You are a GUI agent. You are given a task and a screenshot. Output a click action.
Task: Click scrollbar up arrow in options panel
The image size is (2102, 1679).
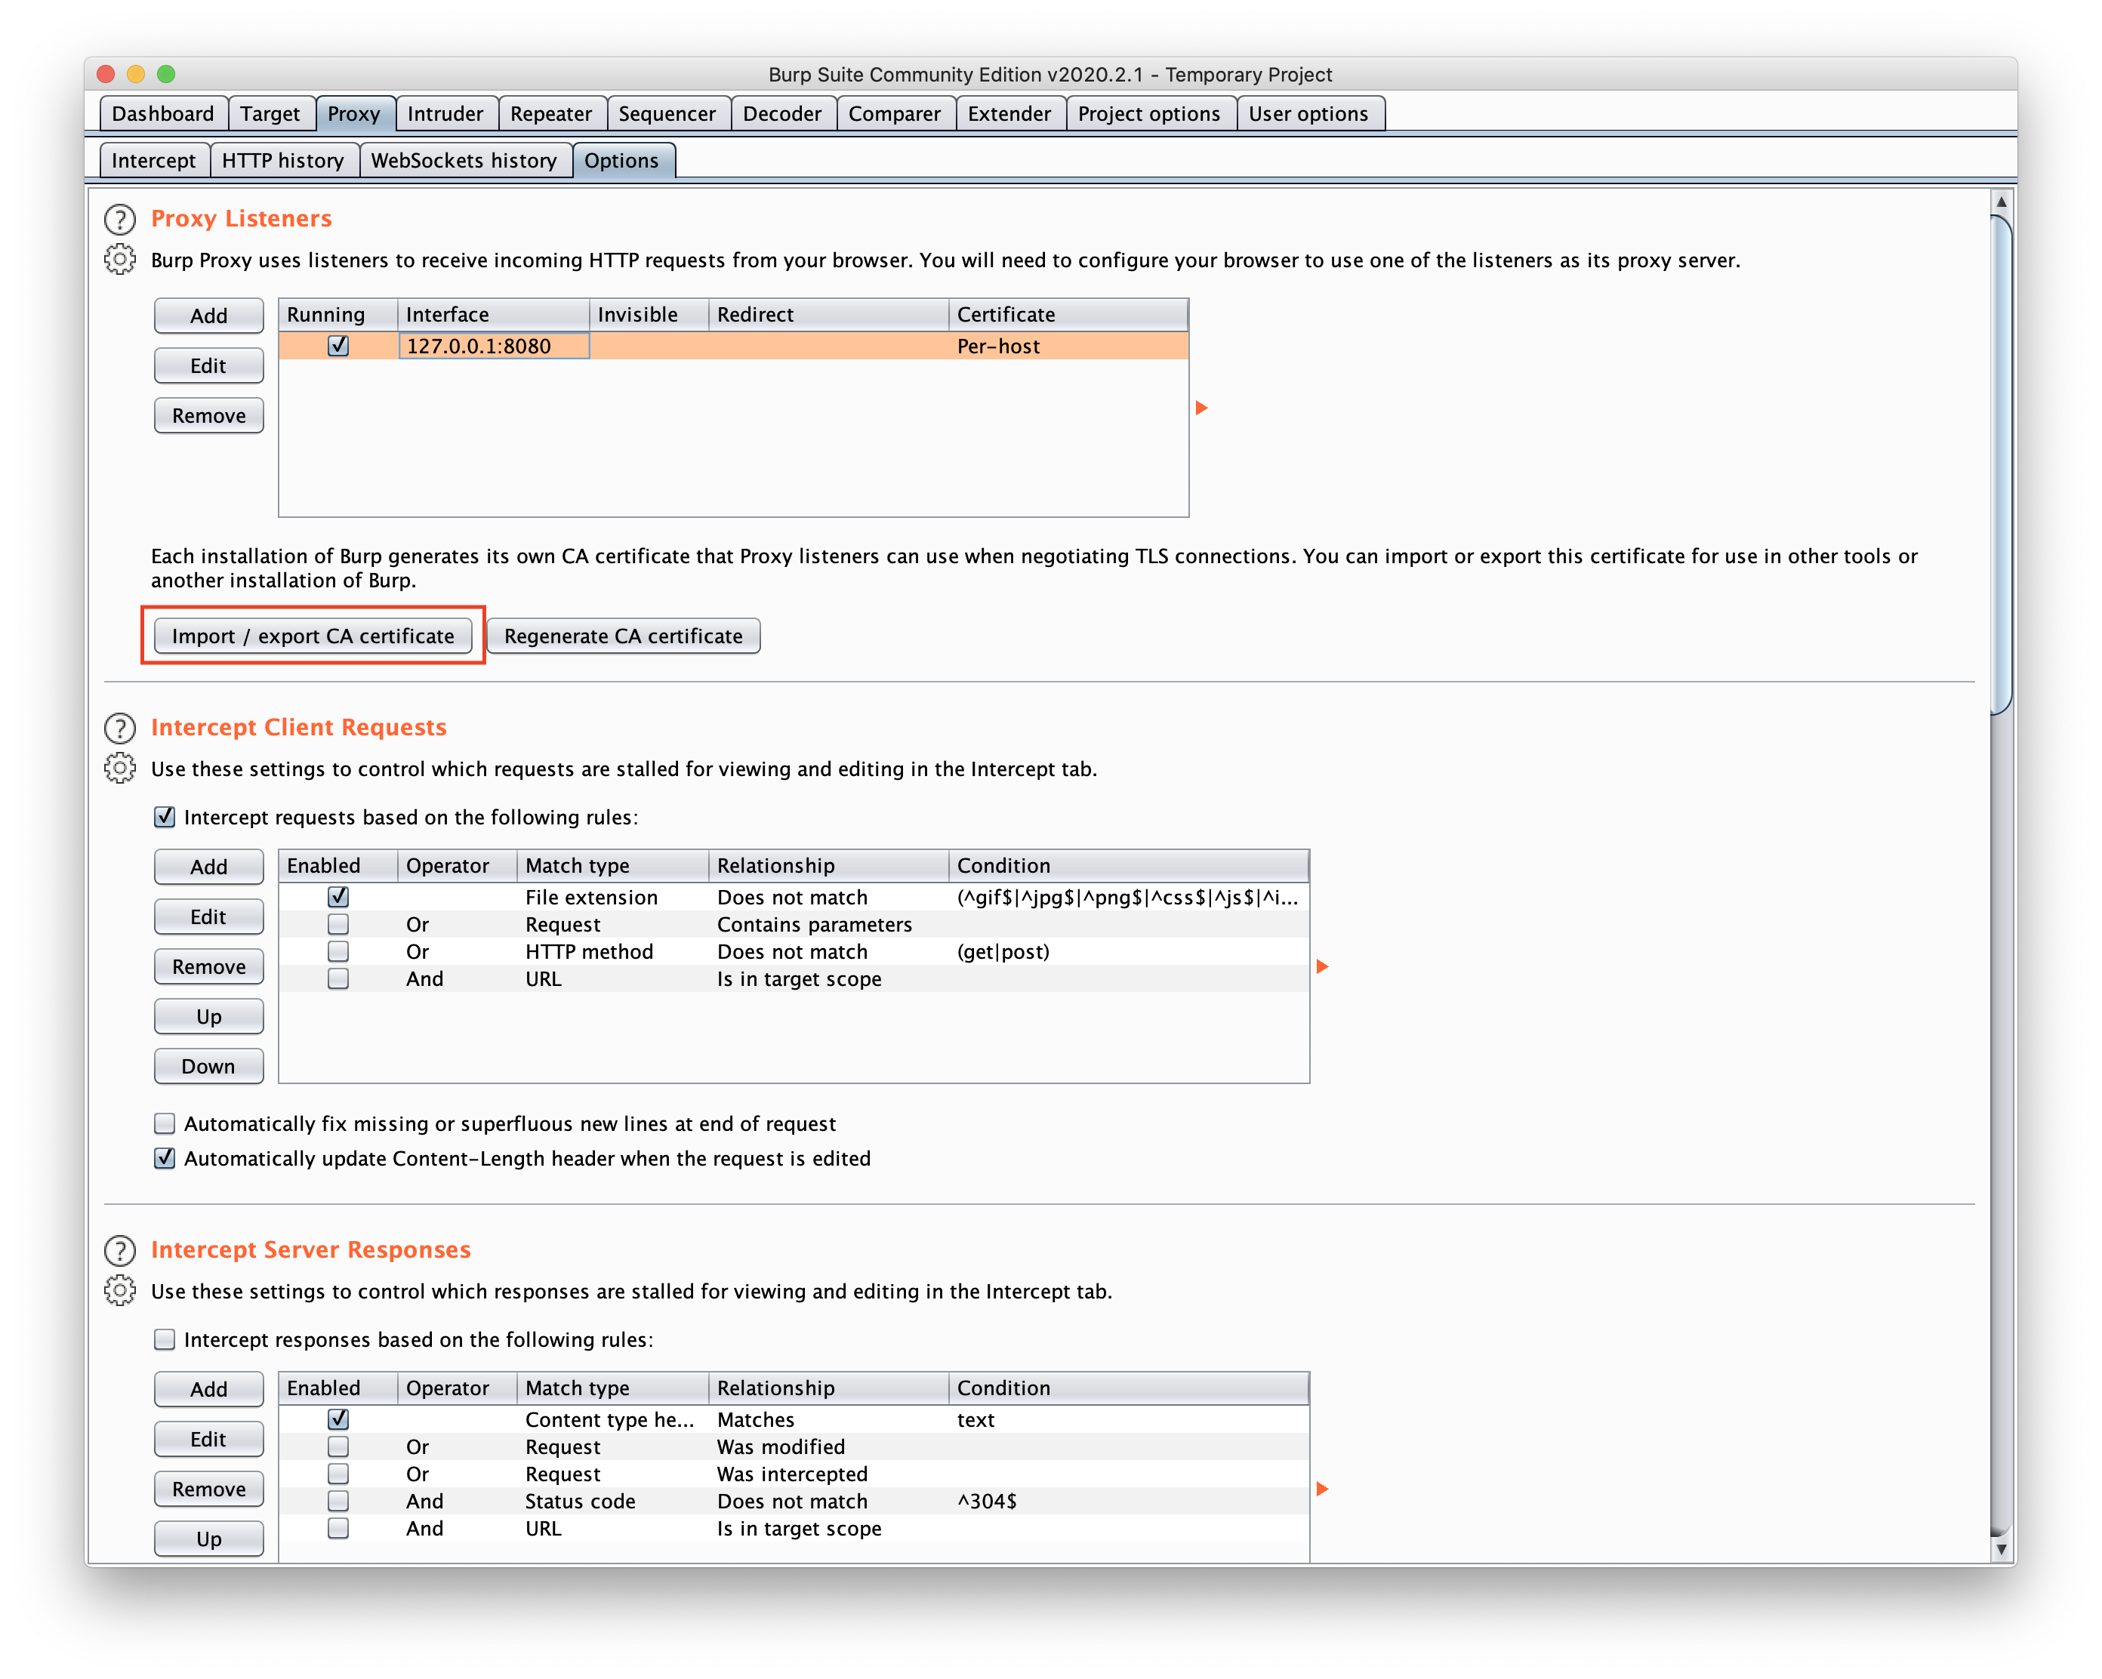click(2001, 202)
